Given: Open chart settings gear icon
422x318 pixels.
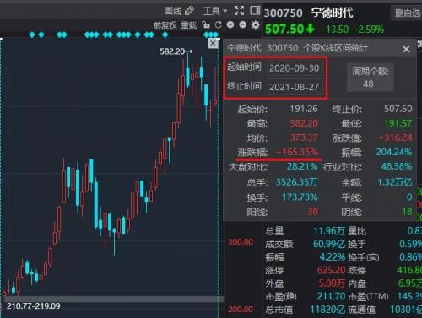Looking at the screenshot, I should tap(256, 25).
